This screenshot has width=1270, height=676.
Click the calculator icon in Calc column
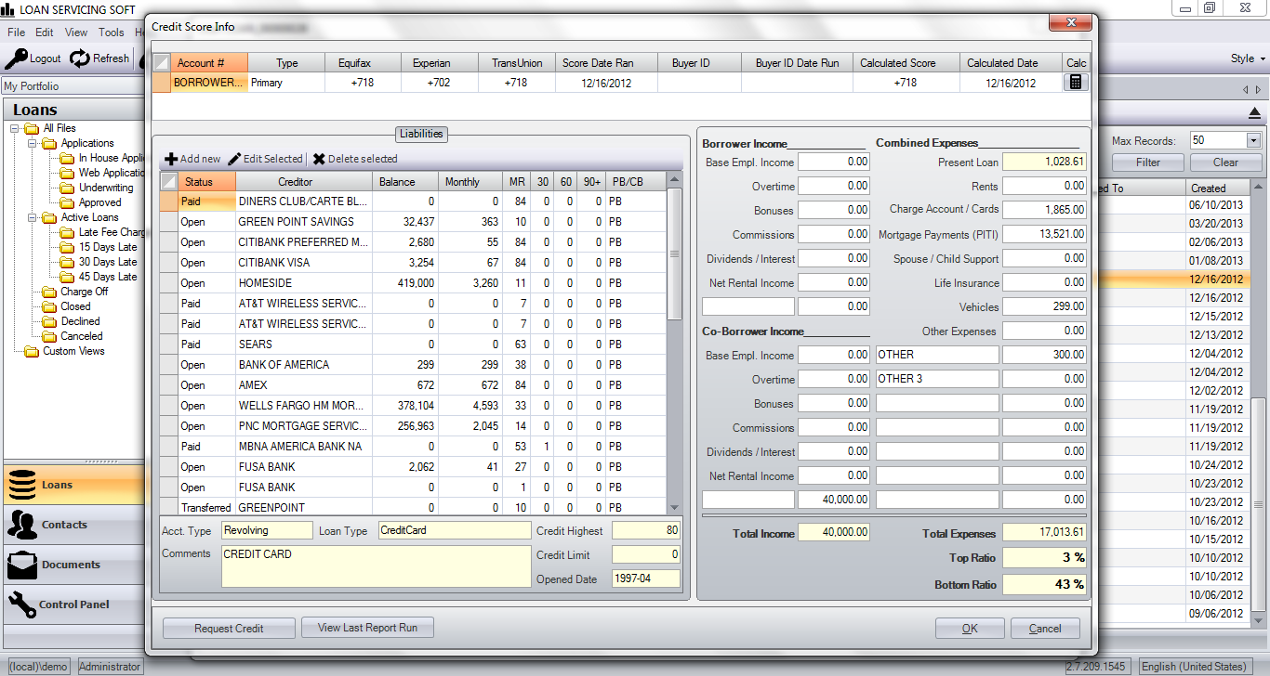pyautogui.click(x=1075, y=83)
